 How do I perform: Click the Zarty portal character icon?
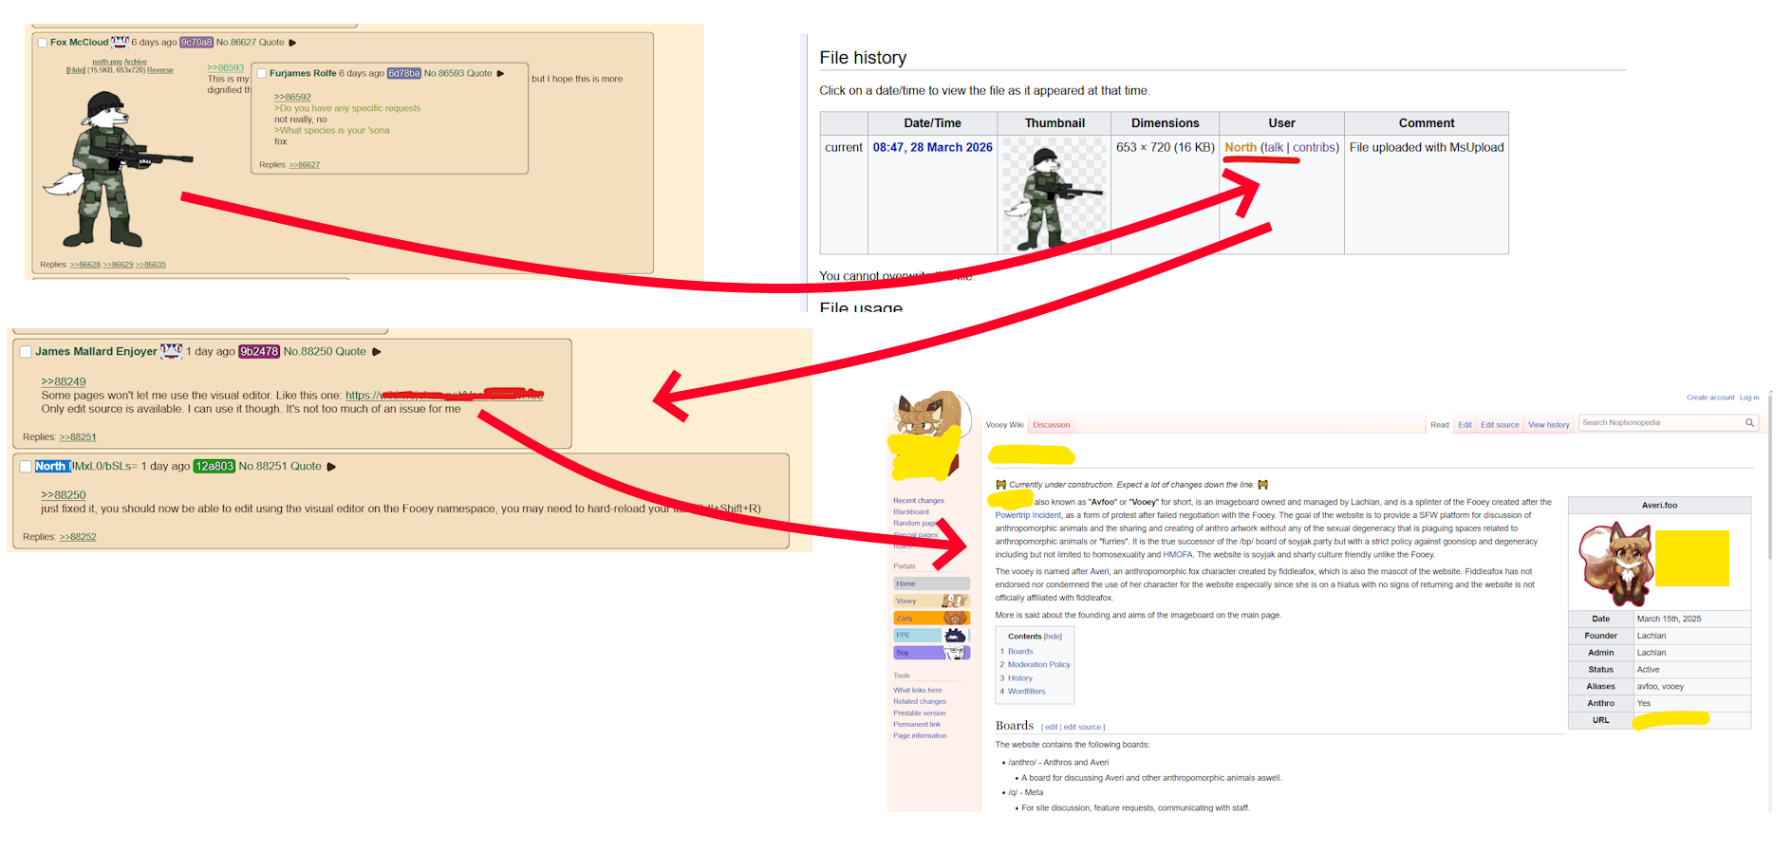click(x=955, y=618)
